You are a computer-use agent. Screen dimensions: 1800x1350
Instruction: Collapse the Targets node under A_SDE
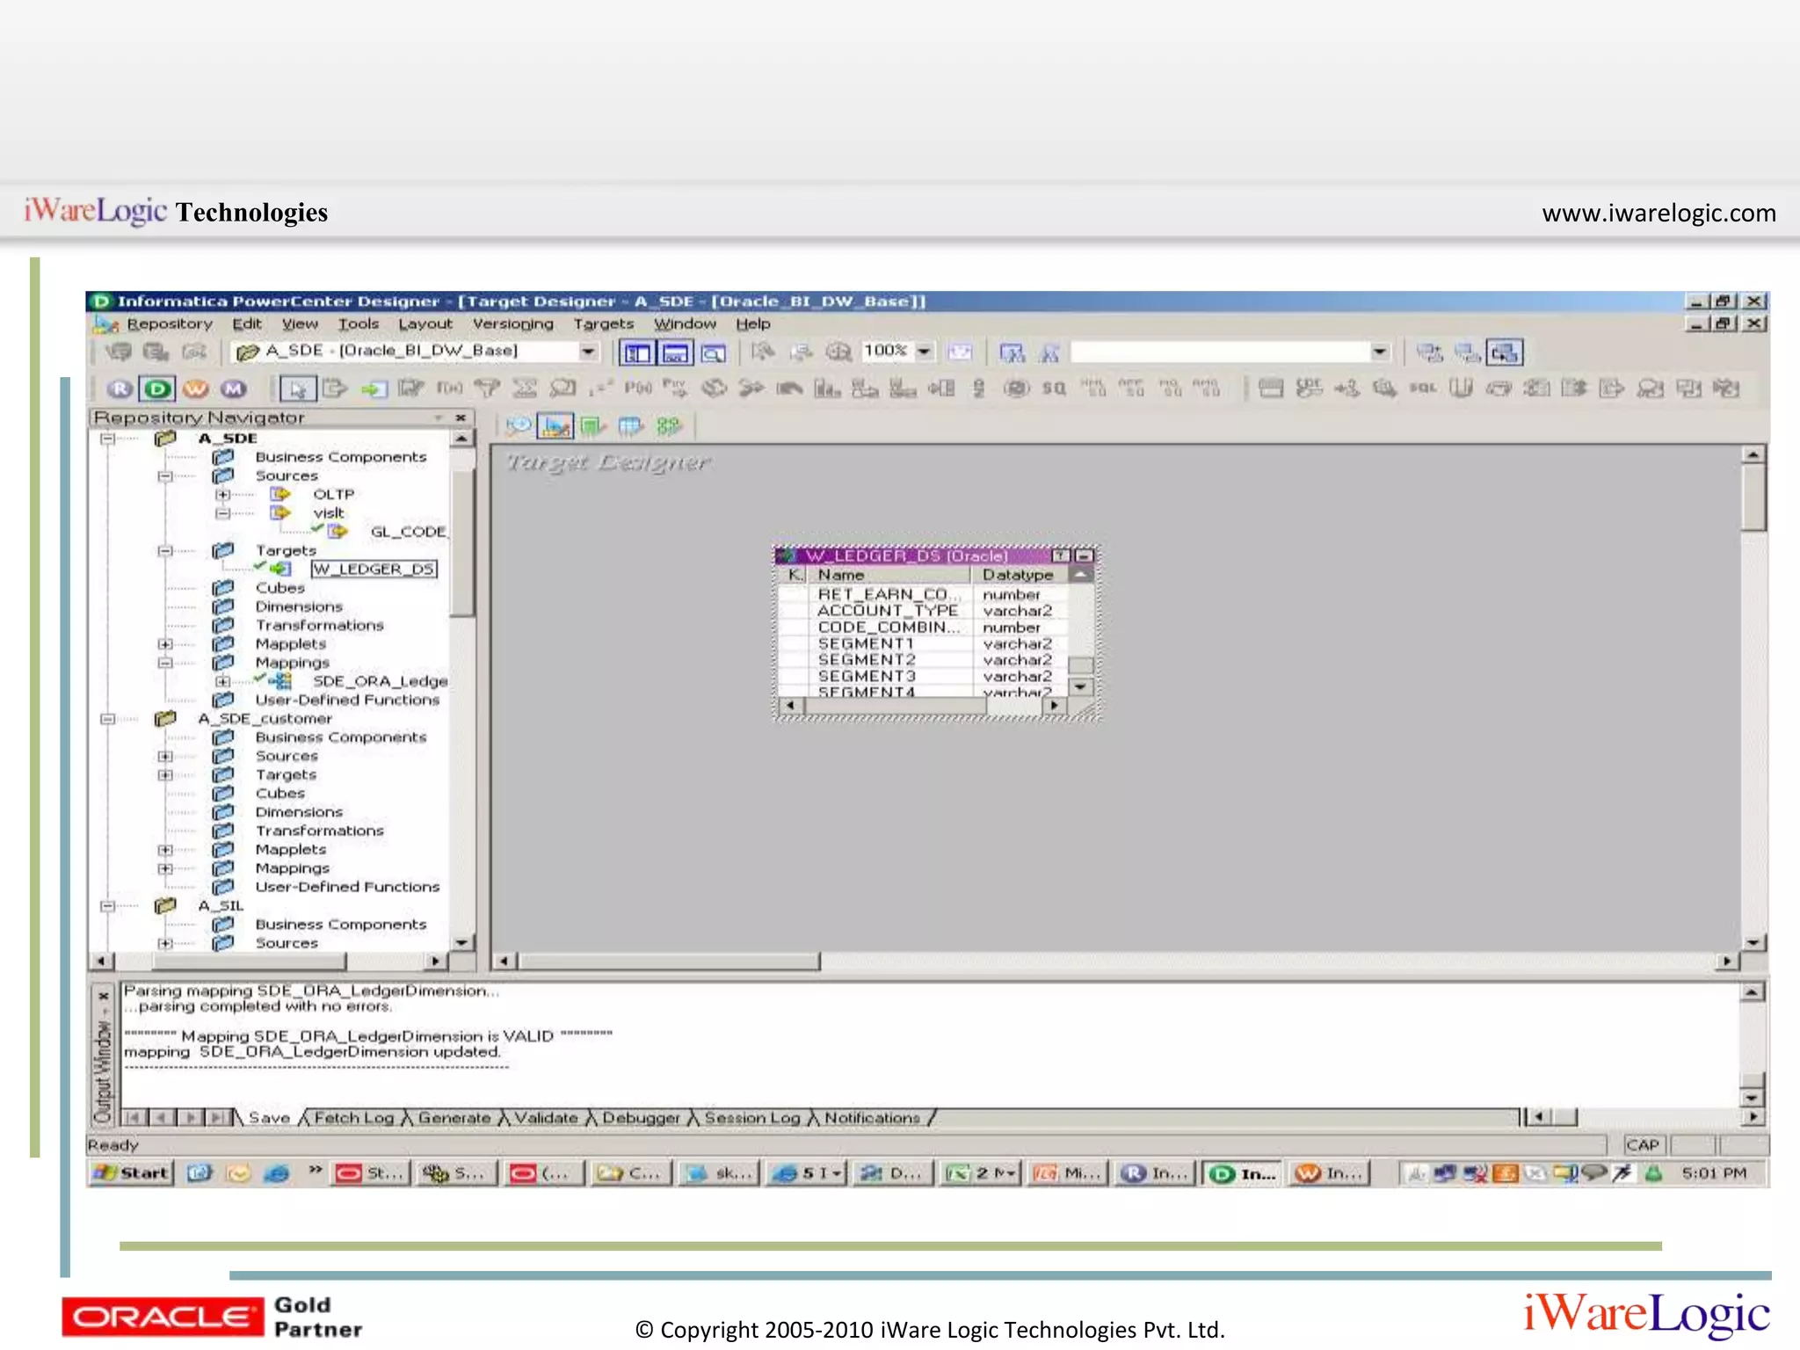point(164,551)
